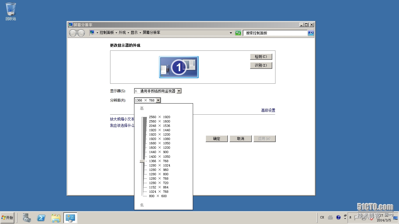Expand the 显示器 monitor dropdown
The height and width of the screenshot is (224, 399).
[x=179, y=91]
